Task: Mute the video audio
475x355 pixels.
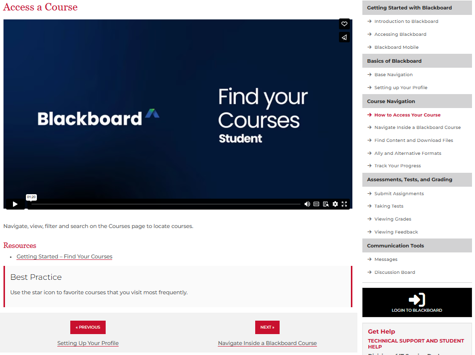Action: tap(307, 204)
